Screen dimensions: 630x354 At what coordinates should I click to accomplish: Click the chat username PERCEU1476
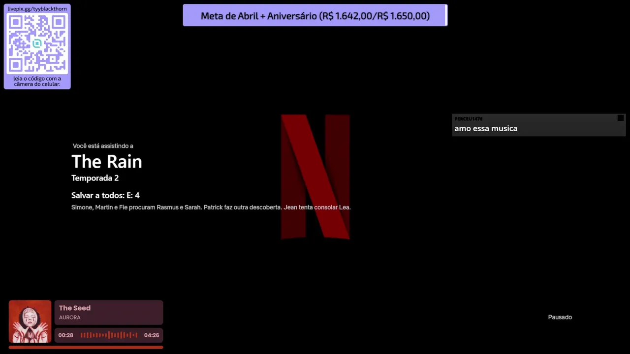[x=468, y=118]
